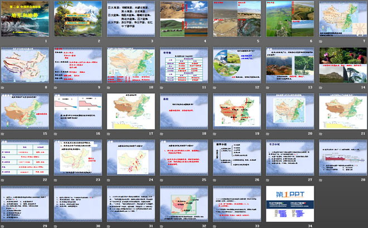The width and height of the screenshot is (368, 228).
Task: Click the animation star icon under slide 18
Action: [x=162, y=134]
